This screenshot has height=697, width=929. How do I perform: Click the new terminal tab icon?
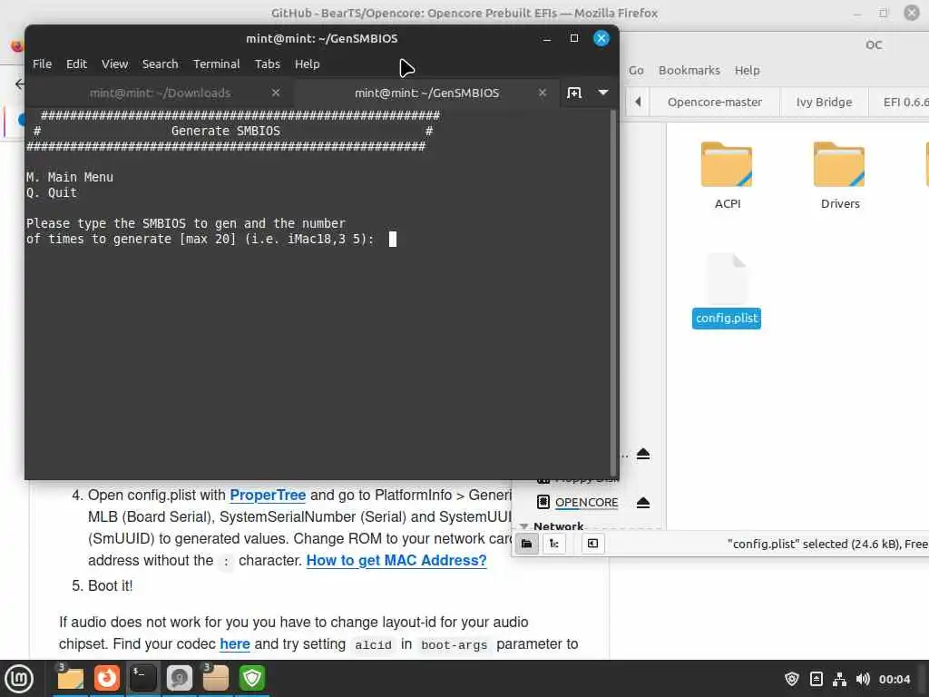pos(574,93)
